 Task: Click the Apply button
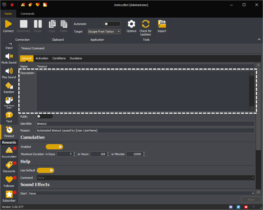point(251,199)
